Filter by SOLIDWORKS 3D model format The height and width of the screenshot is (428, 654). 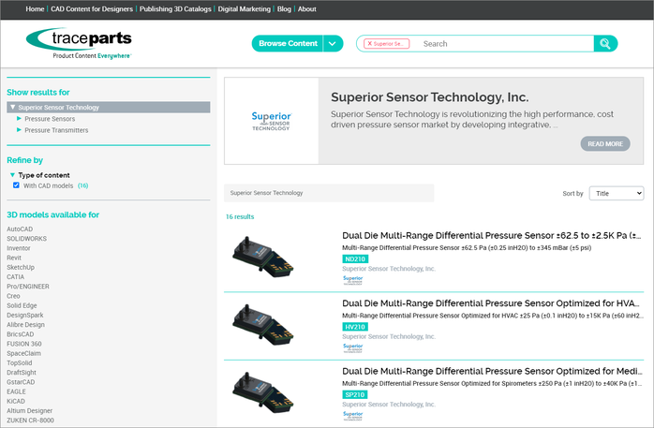[26, 238]
